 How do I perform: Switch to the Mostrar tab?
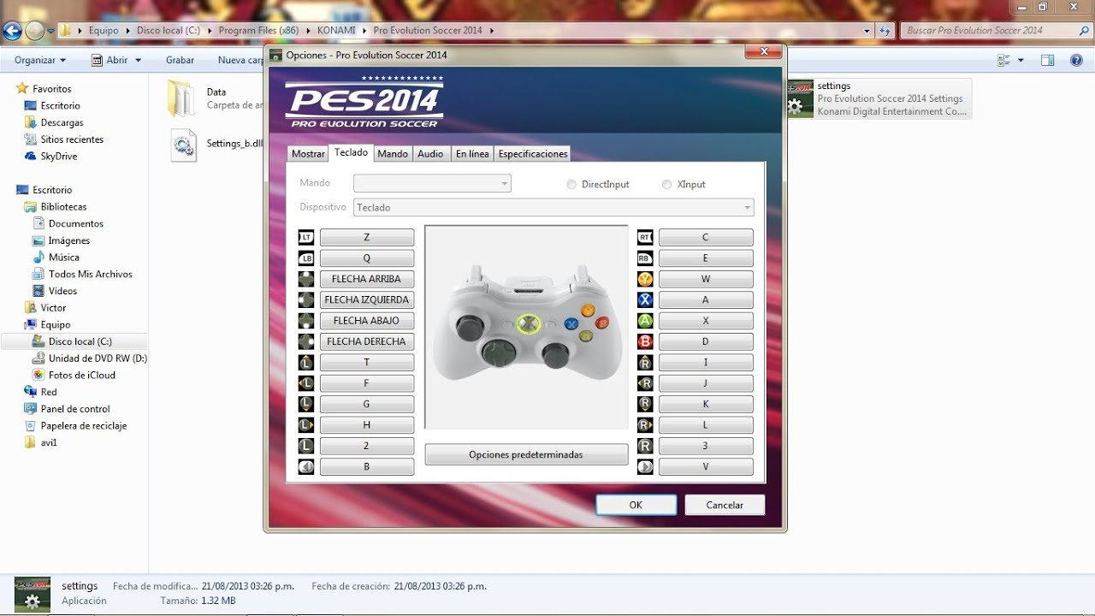308,154
